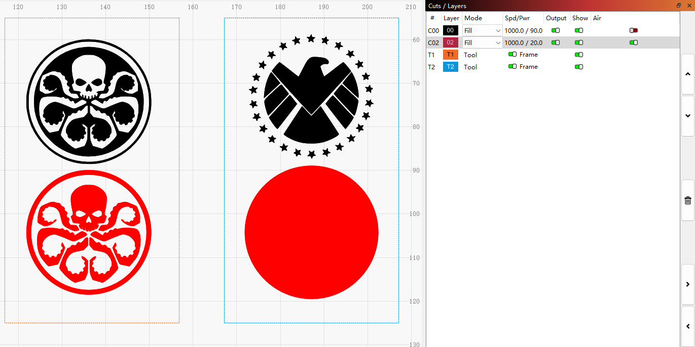Toggle Output switch for layer C00
The image size is (695, 347).
556,30
